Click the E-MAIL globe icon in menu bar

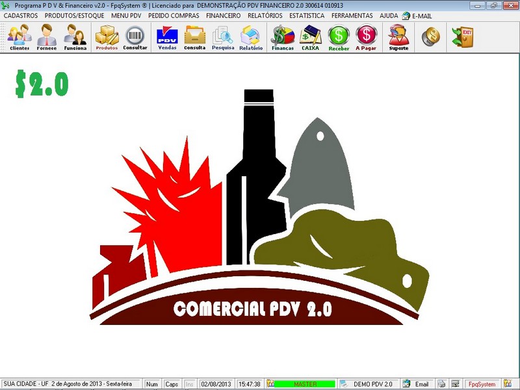point(406,16)
